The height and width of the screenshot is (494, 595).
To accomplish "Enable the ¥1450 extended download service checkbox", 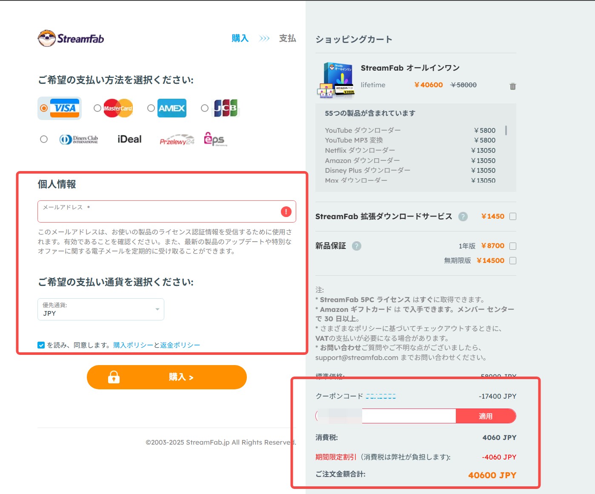I will tap(513, 217).
